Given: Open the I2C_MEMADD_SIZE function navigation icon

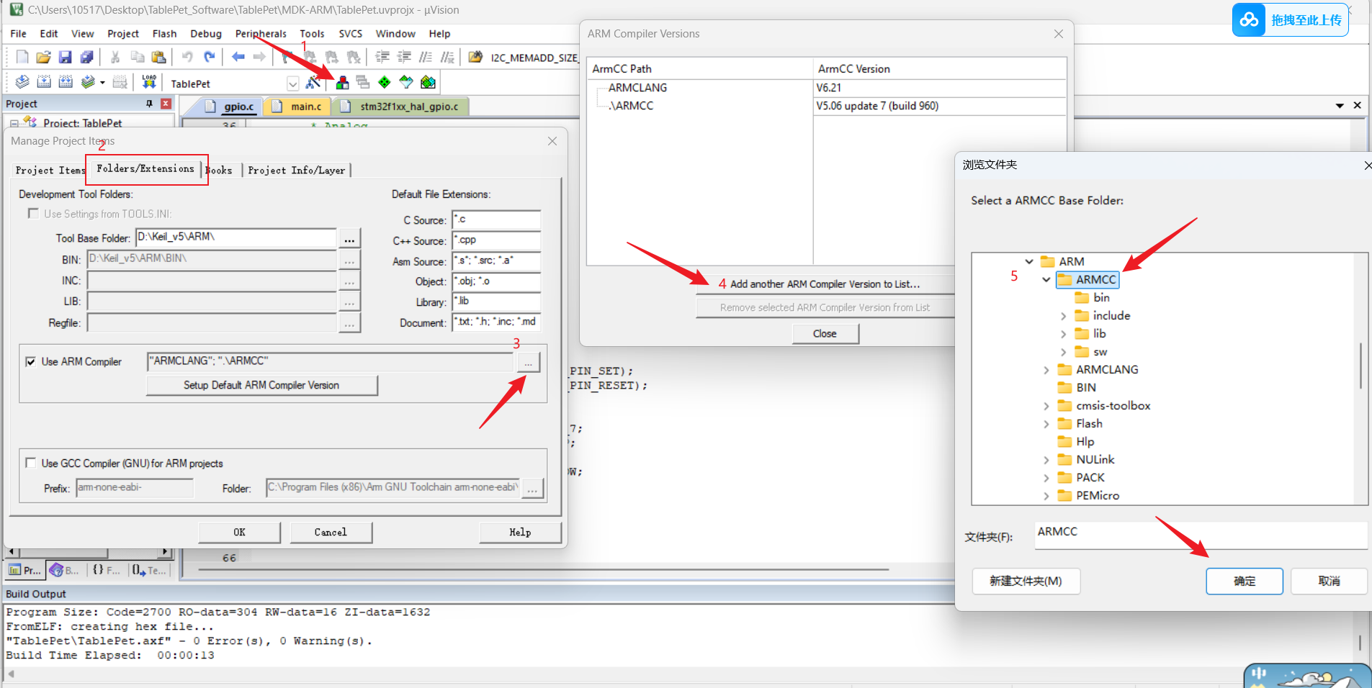Looking at the screenshot, I should click(475, 57).
